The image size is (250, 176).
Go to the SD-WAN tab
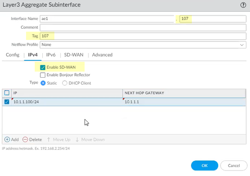(73, 55)
